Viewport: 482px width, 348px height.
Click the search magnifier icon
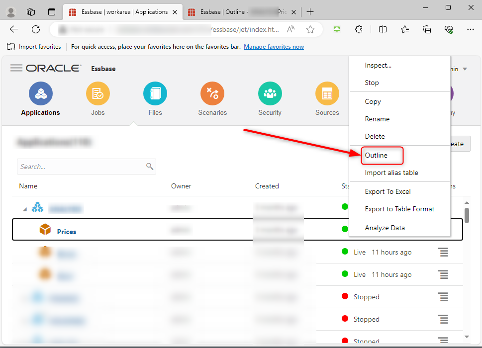[x=150, y=167]
